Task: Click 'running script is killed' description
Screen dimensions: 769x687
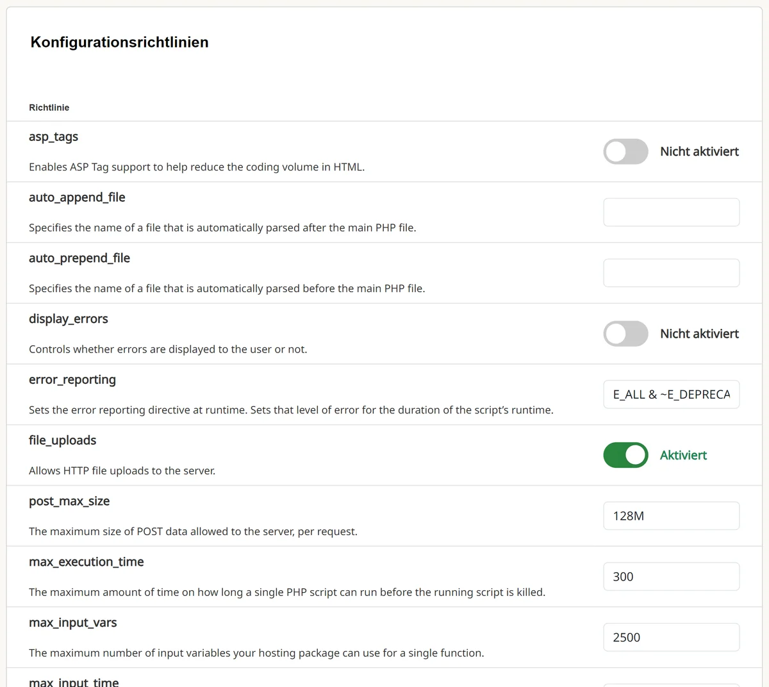Action: [x=287, y=593]
